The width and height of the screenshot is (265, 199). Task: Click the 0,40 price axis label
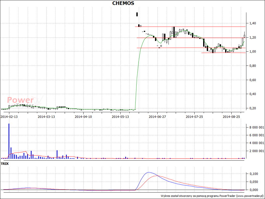tap(253, 94)
